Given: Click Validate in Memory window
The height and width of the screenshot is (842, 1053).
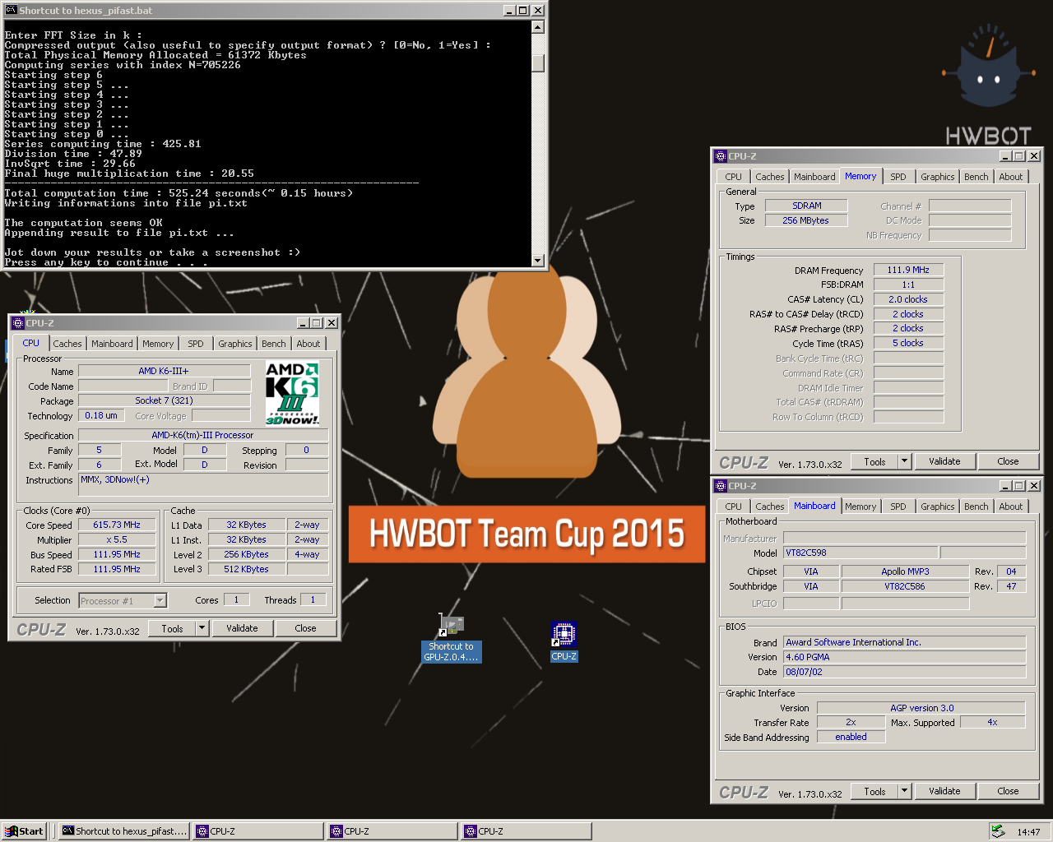Looking at the screenshot, I should click(945, 461).
